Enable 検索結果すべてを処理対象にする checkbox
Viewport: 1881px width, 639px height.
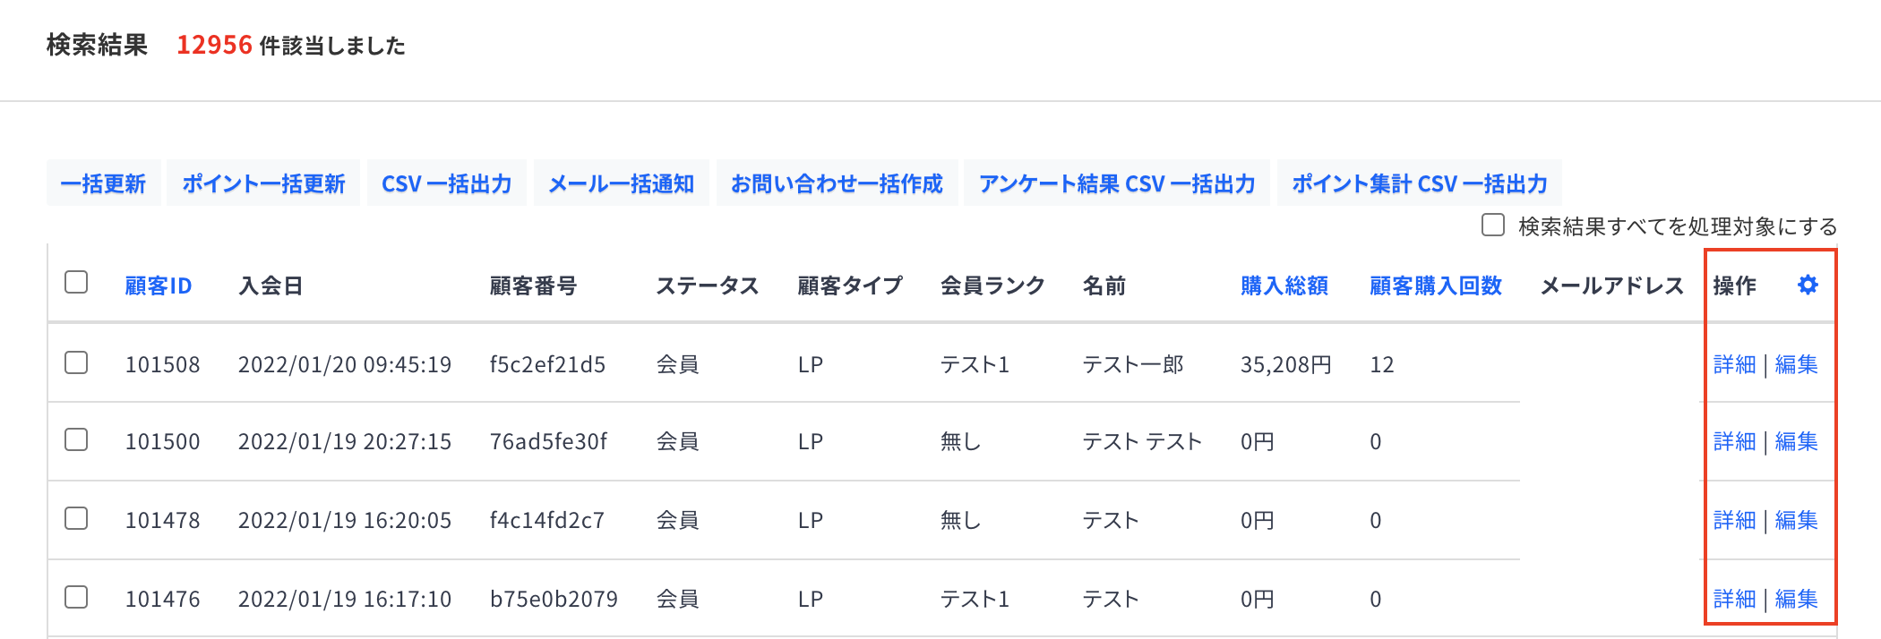click(1492, 225)
